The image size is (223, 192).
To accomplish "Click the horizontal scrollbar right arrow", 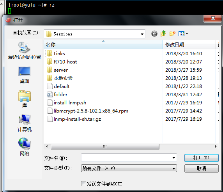I will (x=216, y=146).
